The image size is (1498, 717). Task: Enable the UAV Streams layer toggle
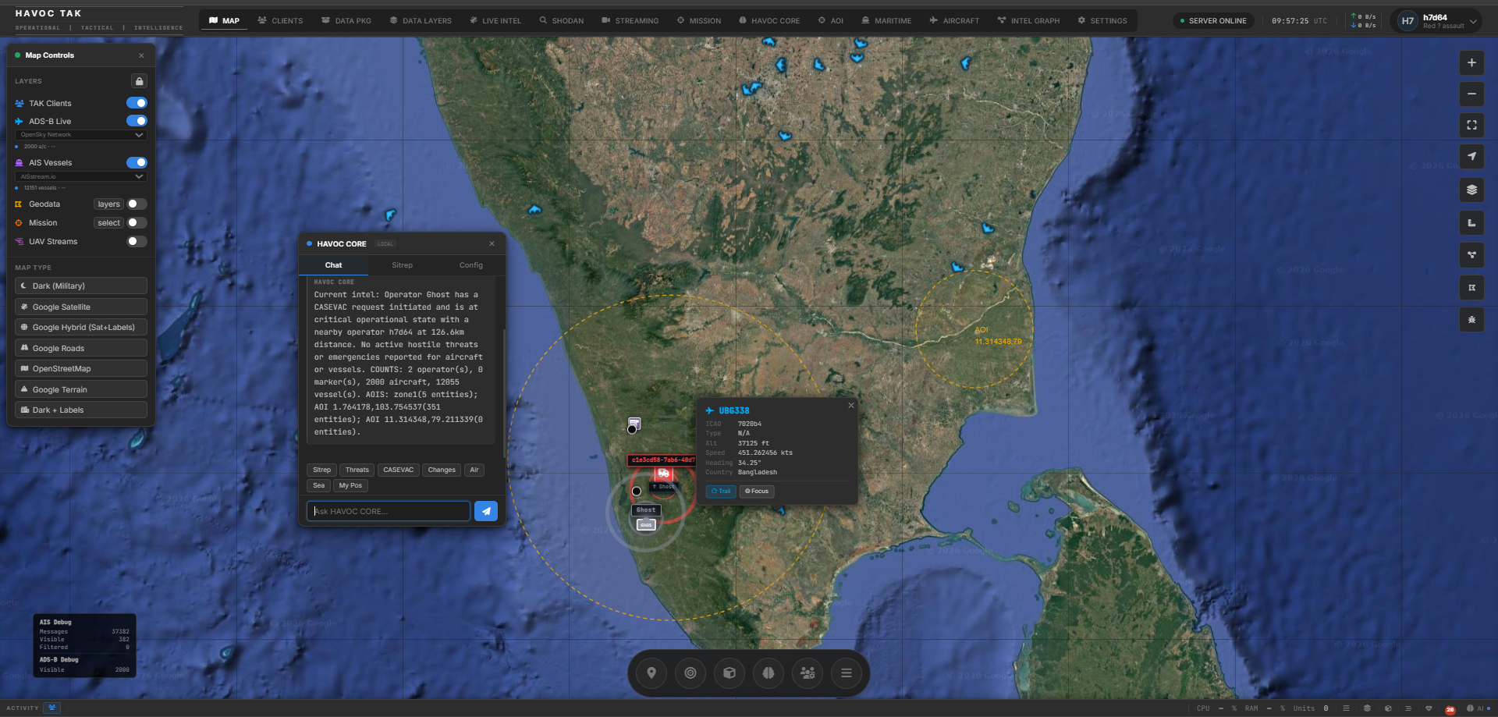pyautogui.click(x=137, y=242)
